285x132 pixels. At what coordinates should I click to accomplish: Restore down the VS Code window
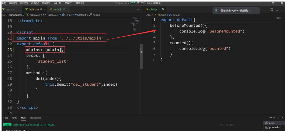tap(273, 3)
